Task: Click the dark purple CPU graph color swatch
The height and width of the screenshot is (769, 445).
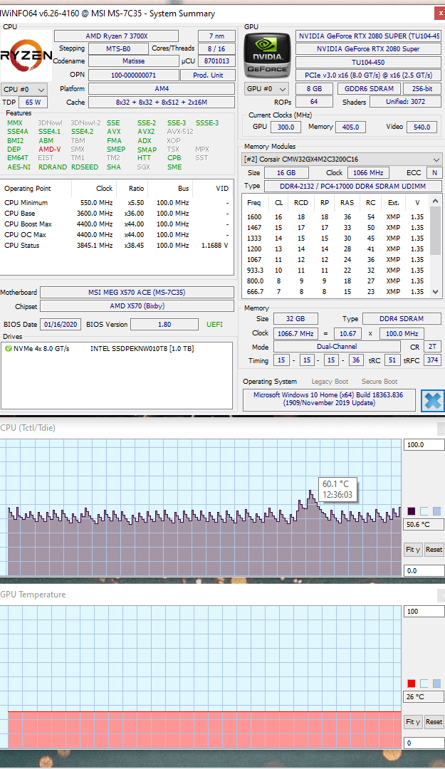Action: tap(411, 511)
